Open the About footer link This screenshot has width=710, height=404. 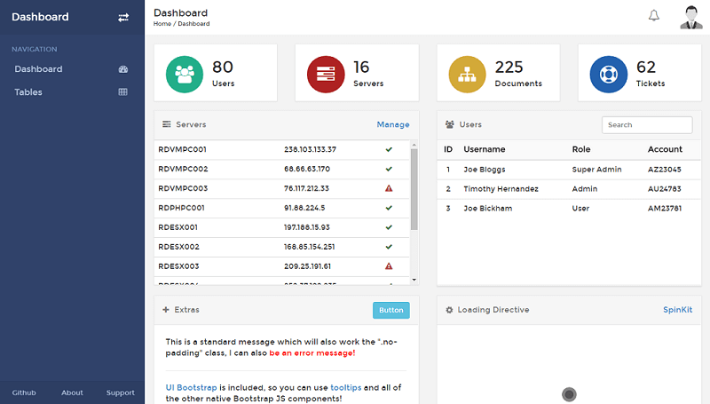pos(72,392)
